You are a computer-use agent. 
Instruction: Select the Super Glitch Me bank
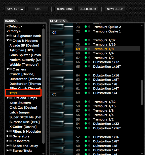[x=25, y=117]
